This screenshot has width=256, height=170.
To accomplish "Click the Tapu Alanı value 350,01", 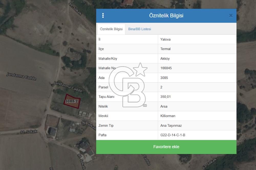I will click(165, 97).
